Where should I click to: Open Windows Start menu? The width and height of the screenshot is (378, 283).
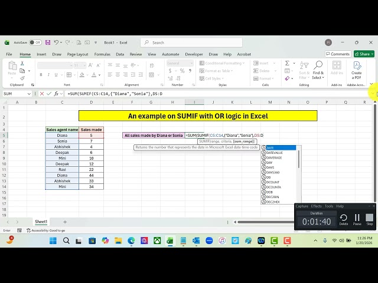[x=53, y=241]
